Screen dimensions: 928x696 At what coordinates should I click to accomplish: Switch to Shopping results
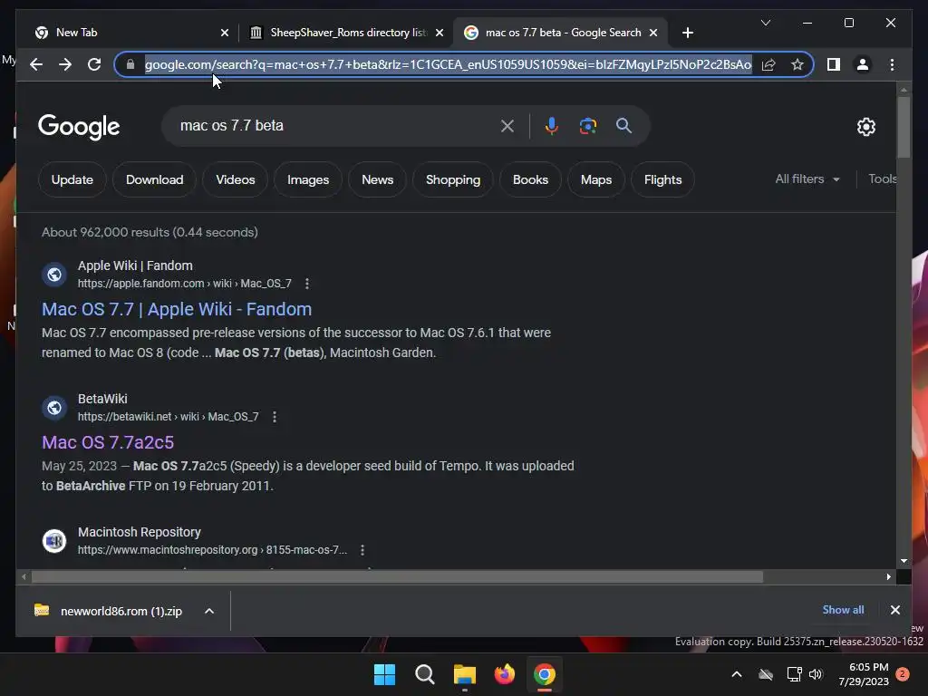(x=453, y=179)
